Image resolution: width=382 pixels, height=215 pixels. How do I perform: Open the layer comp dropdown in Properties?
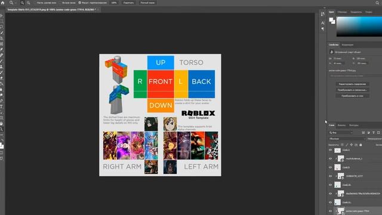tap(356, 76)
